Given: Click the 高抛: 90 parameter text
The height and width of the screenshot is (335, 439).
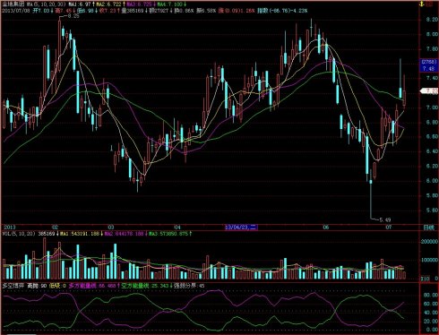Looking at the screenshot, I should [x=37, y=286].
